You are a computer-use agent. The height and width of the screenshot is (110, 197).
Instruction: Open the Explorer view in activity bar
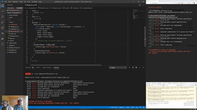(2, 5)
